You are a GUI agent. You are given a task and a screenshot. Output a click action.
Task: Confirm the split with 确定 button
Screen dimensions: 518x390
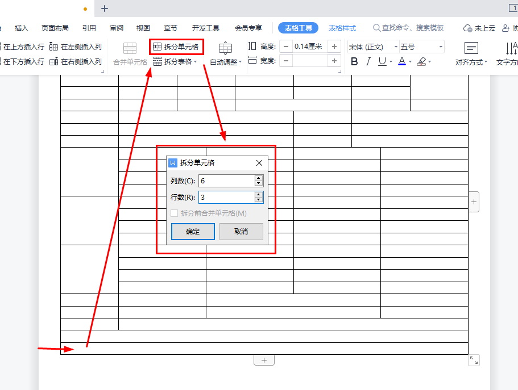193,231
